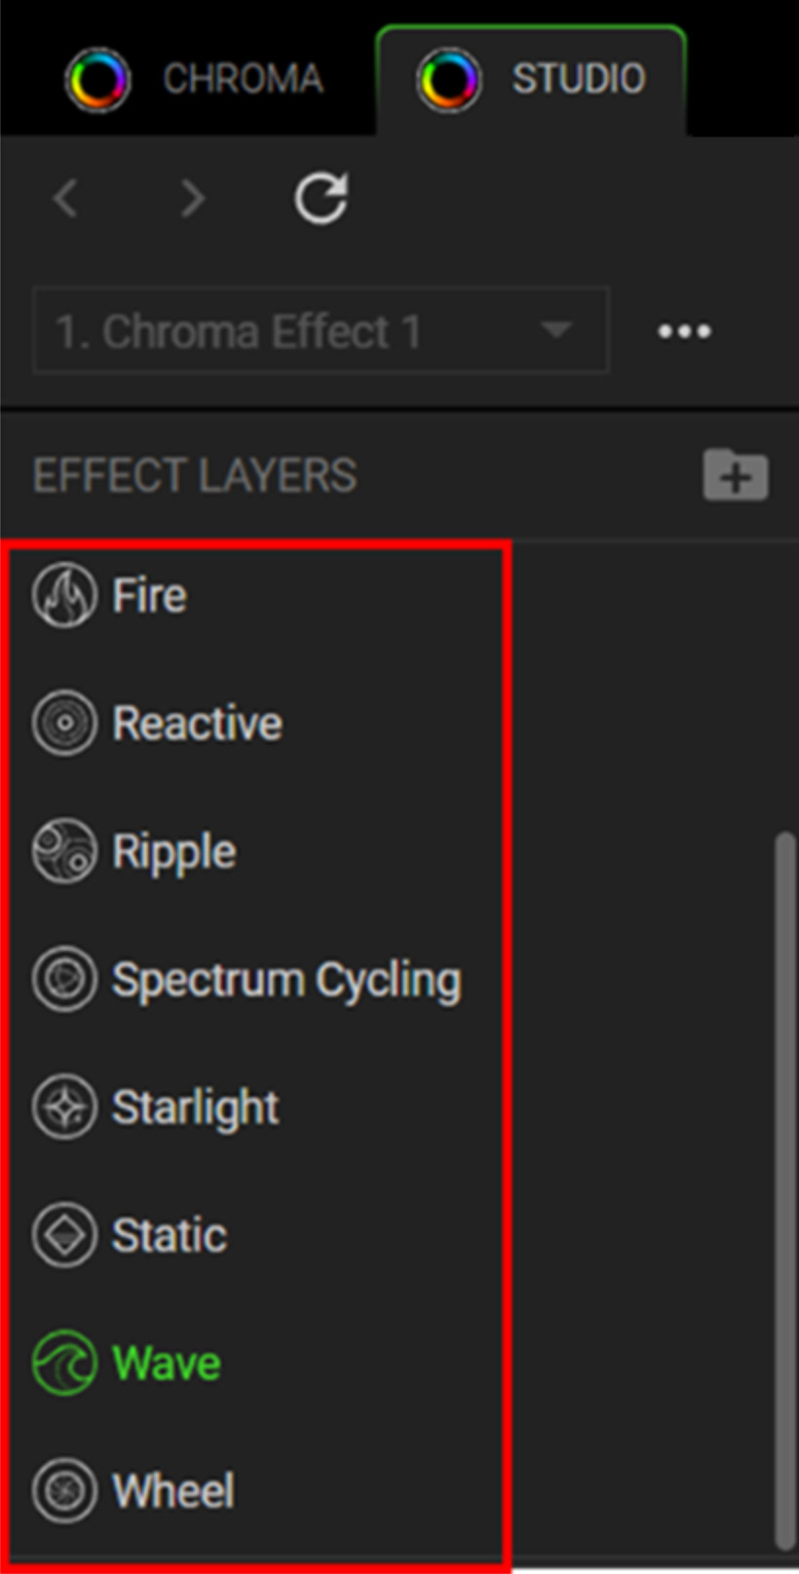The image size is (799, 1574).
Task: Click the green Wave effect icon
Action: [x=63, y=1362]
